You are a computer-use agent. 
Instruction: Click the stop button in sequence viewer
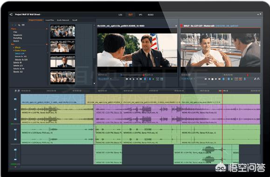pyautogui.click(x=213, y=79)
